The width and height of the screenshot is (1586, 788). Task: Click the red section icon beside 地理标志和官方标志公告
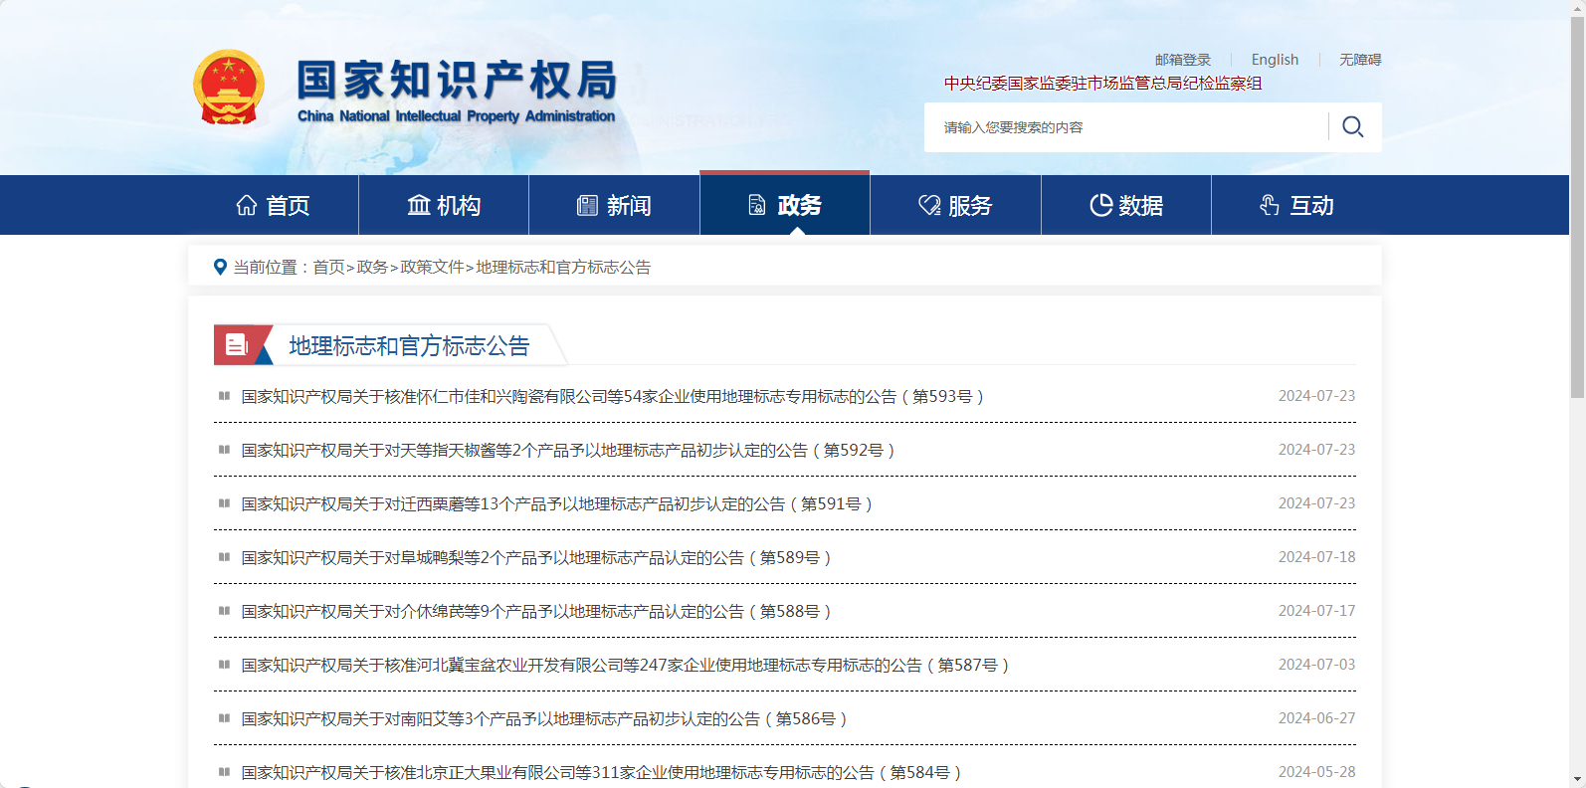point(243,345)
